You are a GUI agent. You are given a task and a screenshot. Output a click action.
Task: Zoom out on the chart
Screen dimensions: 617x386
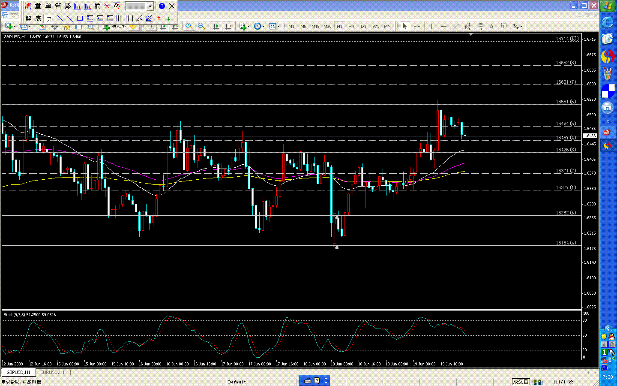[x=201, y=26]
